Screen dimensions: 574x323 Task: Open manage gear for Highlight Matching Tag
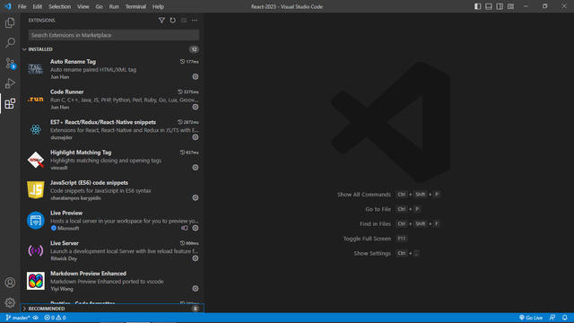click(x=196, y=168)
